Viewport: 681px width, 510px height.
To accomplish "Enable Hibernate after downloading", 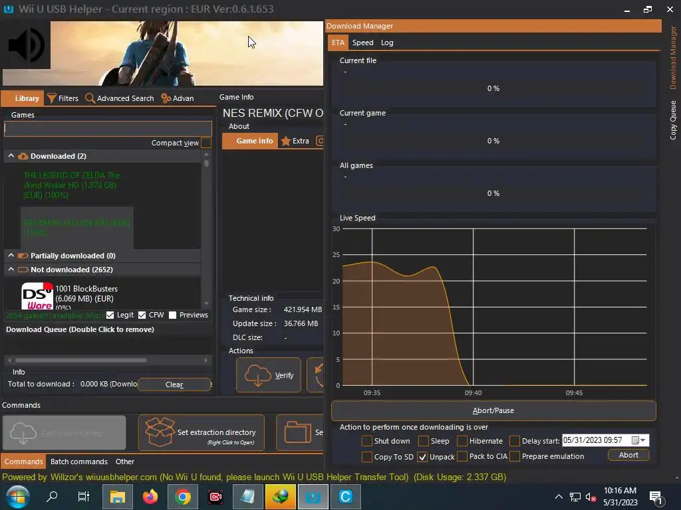I will (462, 441).
